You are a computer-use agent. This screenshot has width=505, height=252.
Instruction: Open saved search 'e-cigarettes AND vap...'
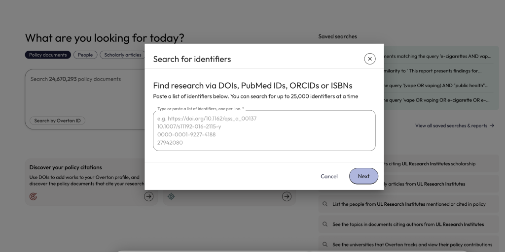(436, 57)
